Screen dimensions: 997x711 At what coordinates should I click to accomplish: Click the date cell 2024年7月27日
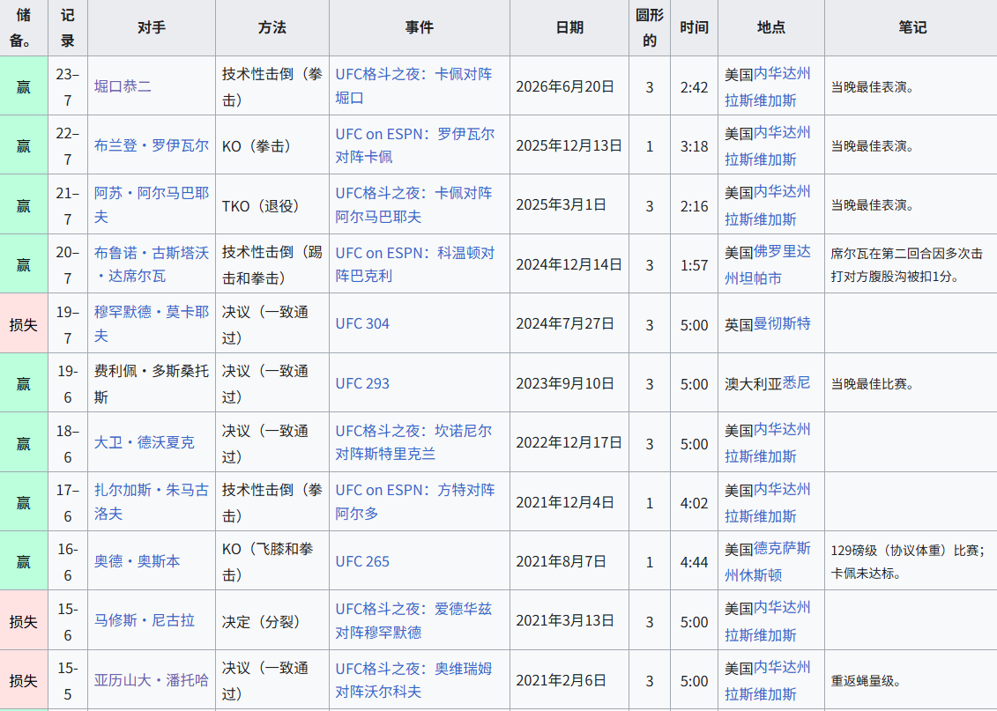[565, 323]
